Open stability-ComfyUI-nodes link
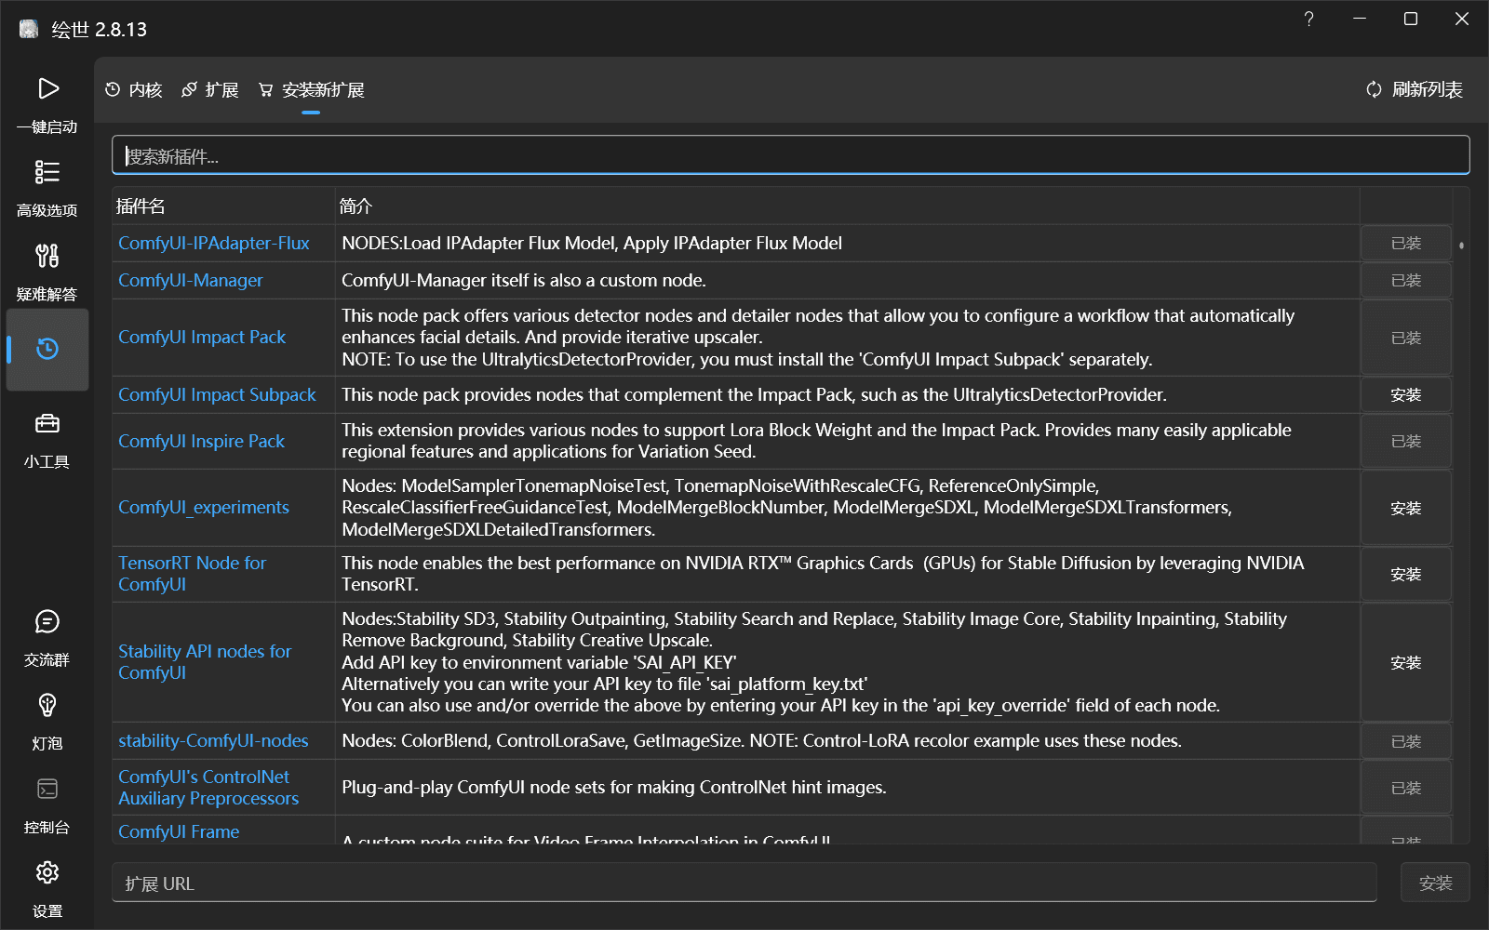Image resolution: width=1489 pixels, height=930 pixels. click(213, 740)
